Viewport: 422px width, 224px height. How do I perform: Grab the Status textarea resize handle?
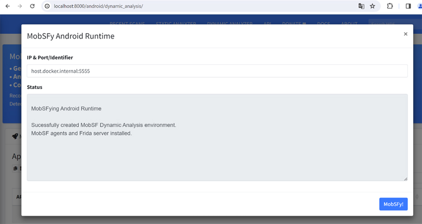coord(405,178)
